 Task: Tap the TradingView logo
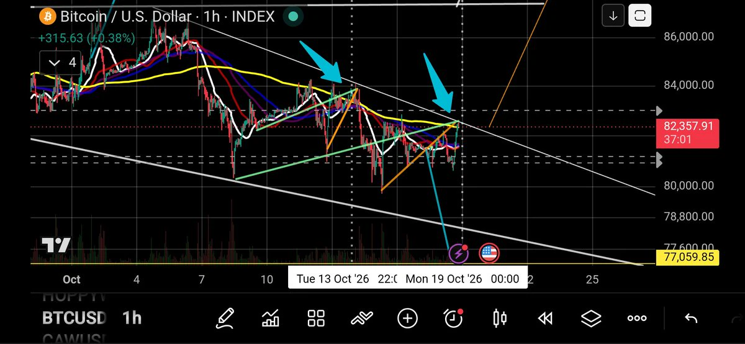56,245
